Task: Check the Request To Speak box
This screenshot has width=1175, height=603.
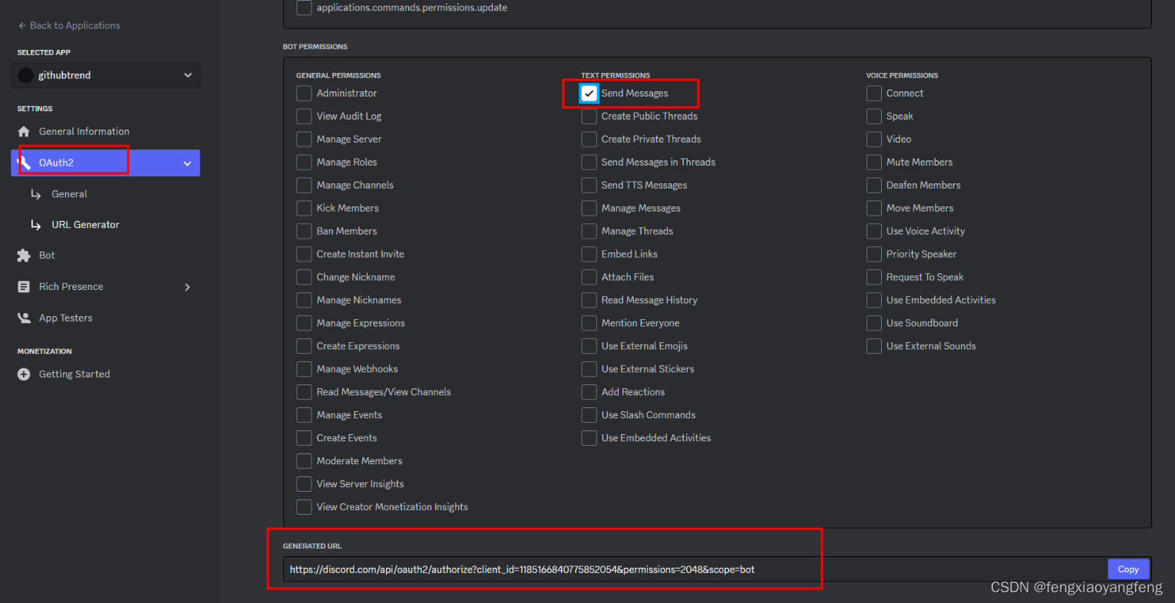Action: tap(873, 277)
